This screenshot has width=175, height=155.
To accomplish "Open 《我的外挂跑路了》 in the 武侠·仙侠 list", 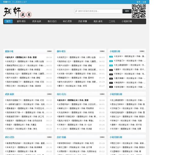I will point(25,100).
